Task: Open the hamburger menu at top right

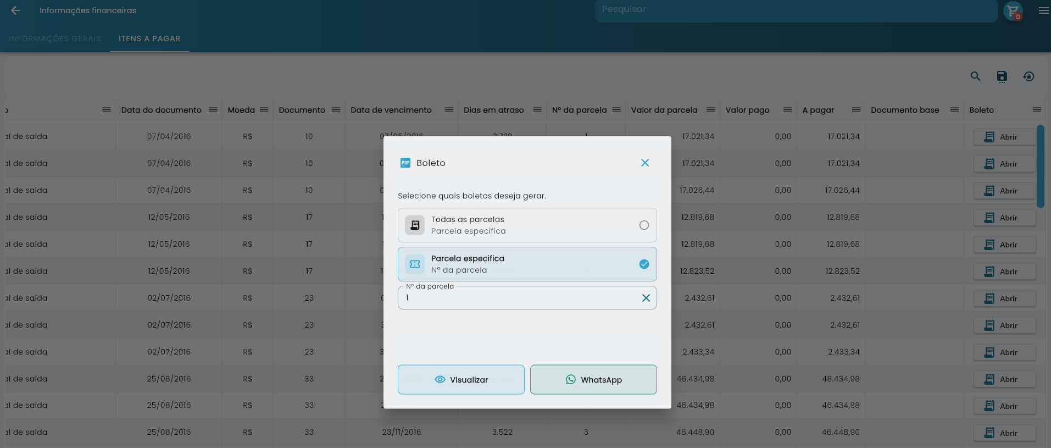Action: [x=1044, y=10]
